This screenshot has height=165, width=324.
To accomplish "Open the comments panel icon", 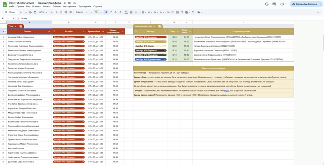I will 274,4.
